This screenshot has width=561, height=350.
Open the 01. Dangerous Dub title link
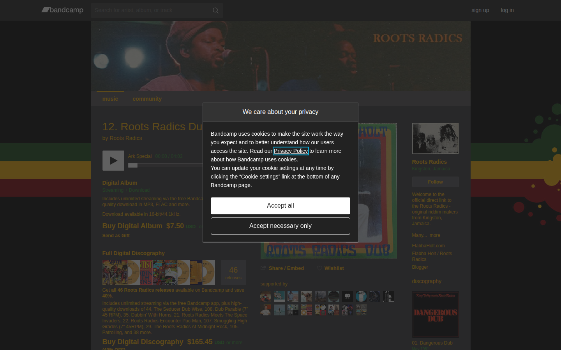(x=432, y=343)
